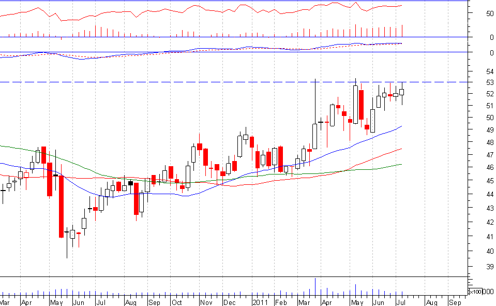Screen dimensions: 496x306
Task: Select the 44 price axis label
Action: coord(490,195)
